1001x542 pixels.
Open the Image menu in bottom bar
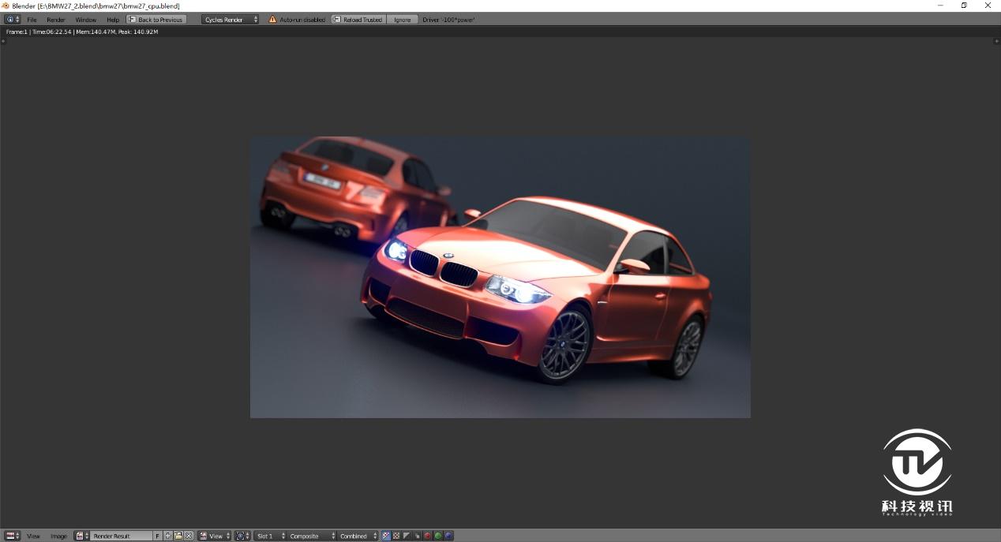point(58,536)
